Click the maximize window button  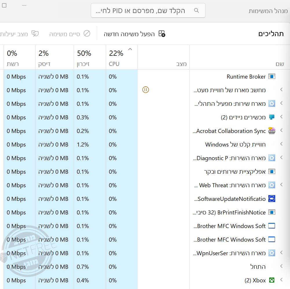tap(4, 5)
